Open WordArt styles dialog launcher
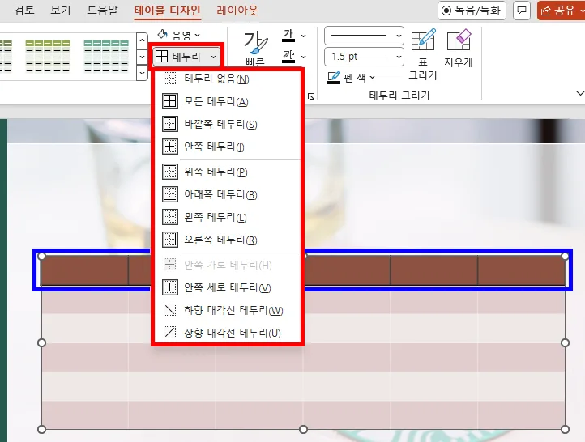 [311, 96]
